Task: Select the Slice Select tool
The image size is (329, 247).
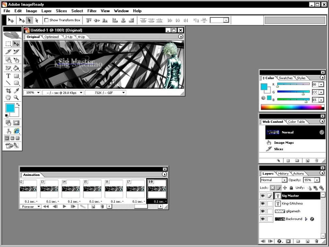Action: (x=16, y=51)
